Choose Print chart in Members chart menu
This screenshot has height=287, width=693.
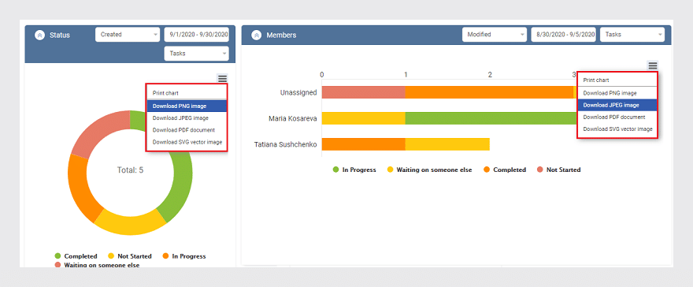[x=617, y=80]
